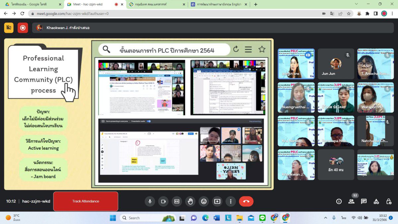This screenshot has width=398, height=224.
Task: Reload the Meet page
Action: click(x=22, y=14)
